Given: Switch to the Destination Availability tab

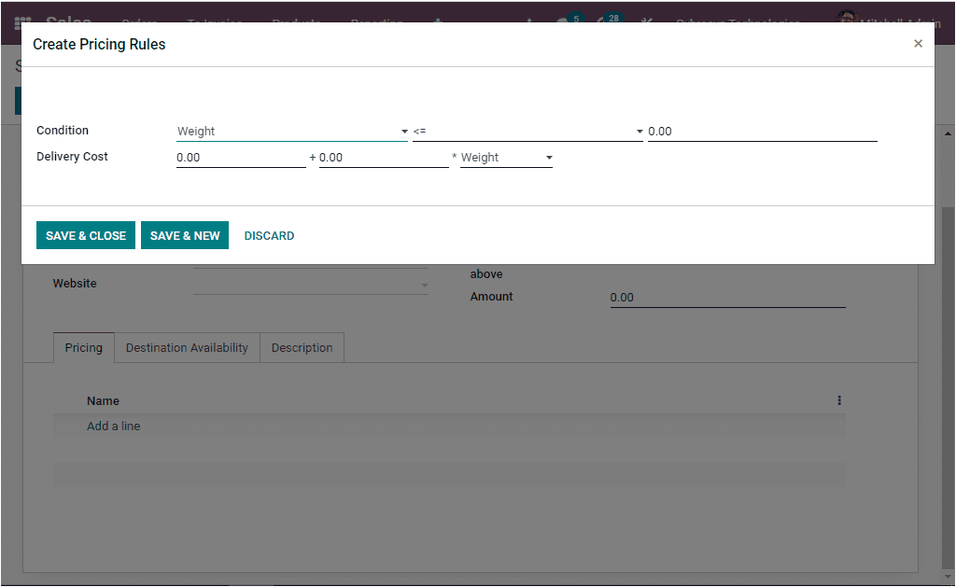Looking at the screenshot, I should [x=187, y=347].
